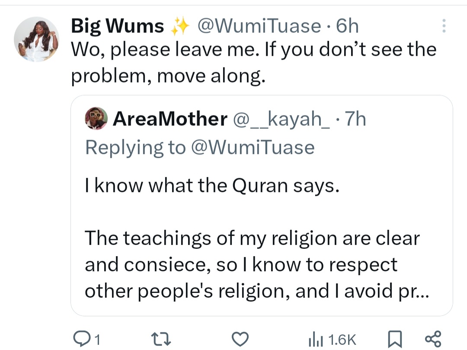Click the 6h timestamp
Viewport: 467px width, 350px height.
[347, 27]
